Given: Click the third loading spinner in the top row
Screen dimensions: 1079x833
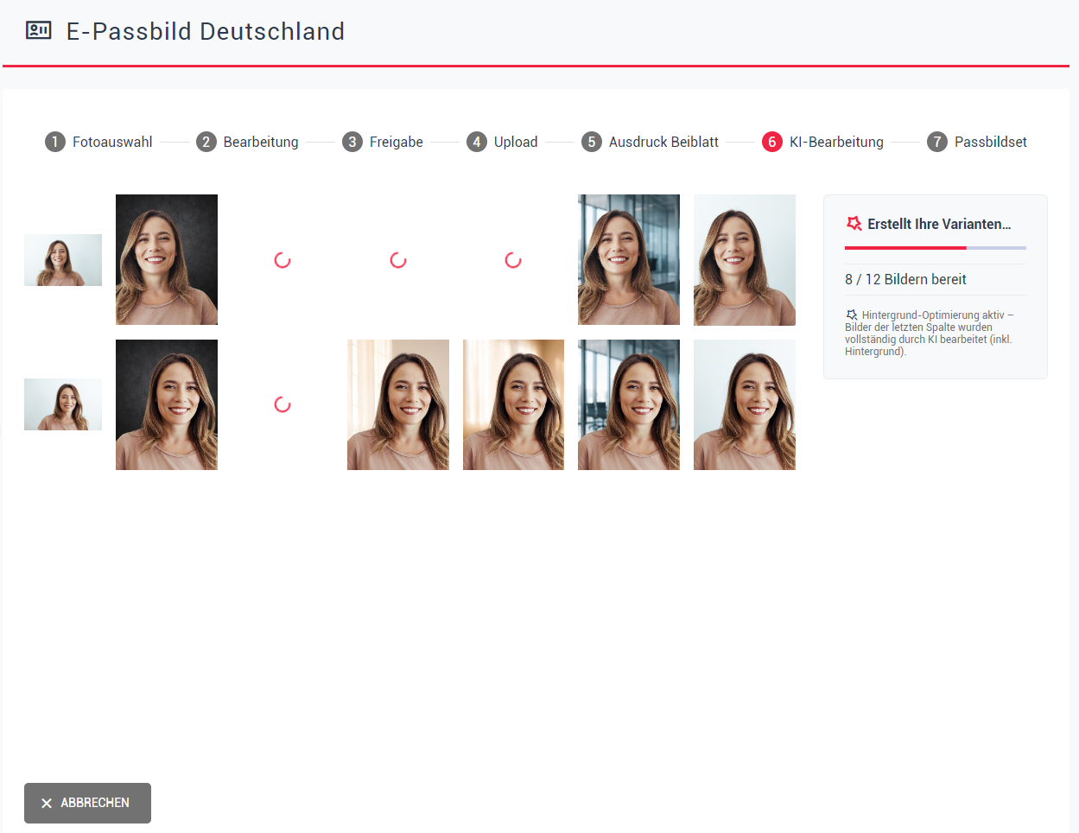Looking at the screenshot, I should point(513,260).
